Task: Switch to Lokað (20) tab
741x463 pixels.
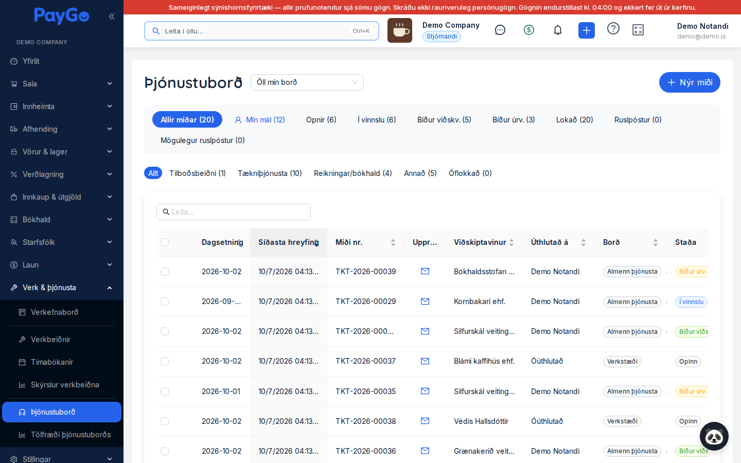Action: (574, 119)
